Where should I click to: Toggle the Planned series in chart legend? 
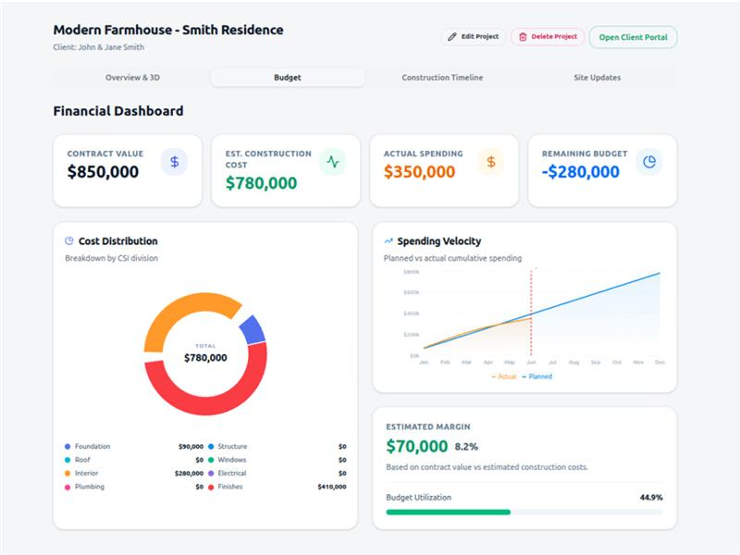[537, 376]
